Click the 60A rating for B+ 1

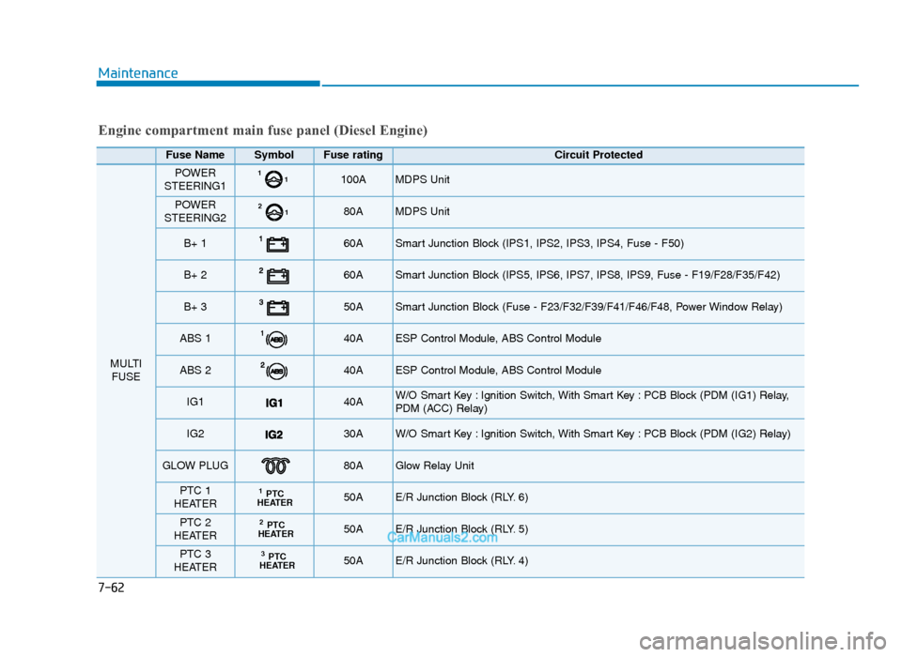tap(353, 244)
